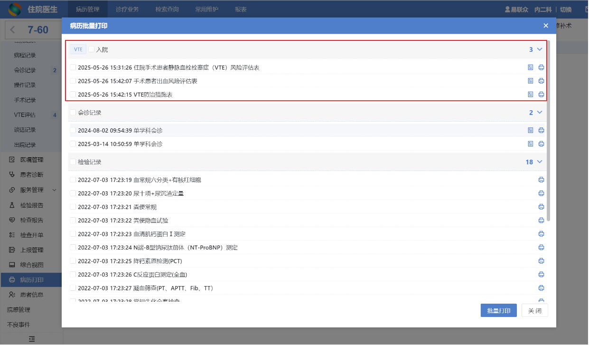The image size is (589, 345).
Task: Print the 2024-08-02 单学科会诊 record
Action: pos(541,130)
